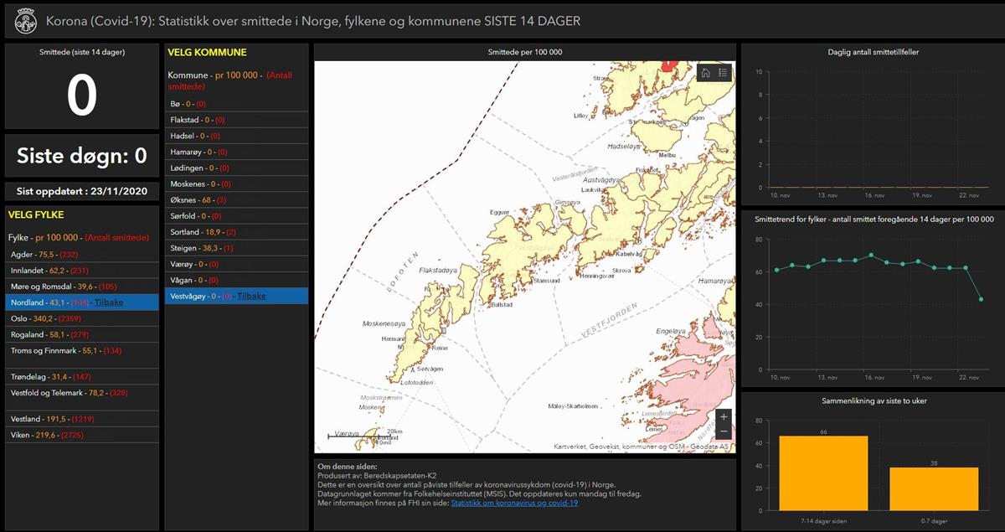This screenshot has height=532, width=1005.
Task: Click last data point on fylke trend line
Action: pyautogui.click(x=981, y=299)
